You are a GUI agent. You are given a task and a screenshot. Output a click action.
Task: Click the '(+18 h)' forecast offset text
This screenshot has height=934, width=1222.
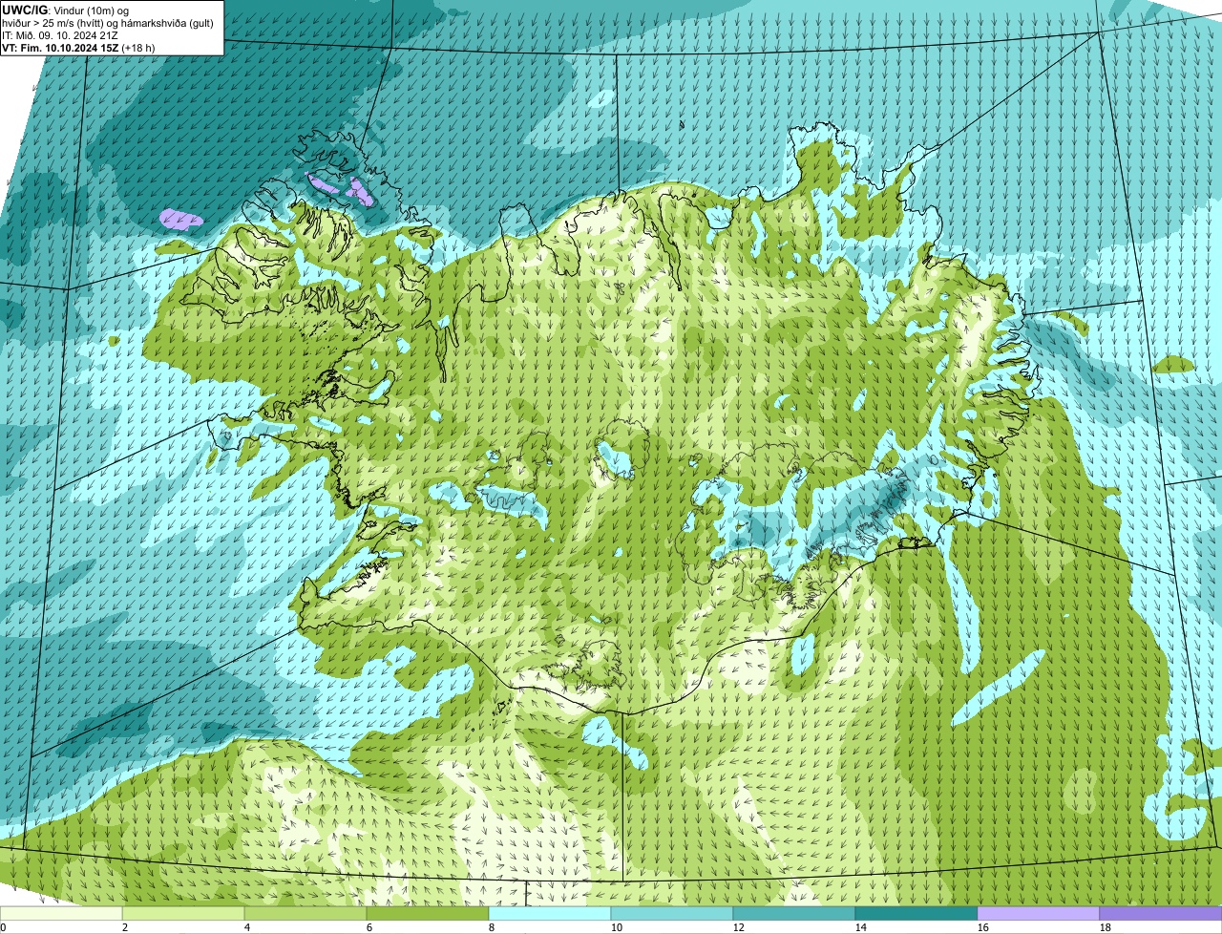pos(138,48)
